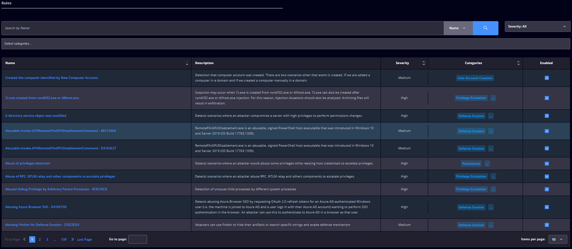
Task: Click Last Page link
Action: coord(84,240)
